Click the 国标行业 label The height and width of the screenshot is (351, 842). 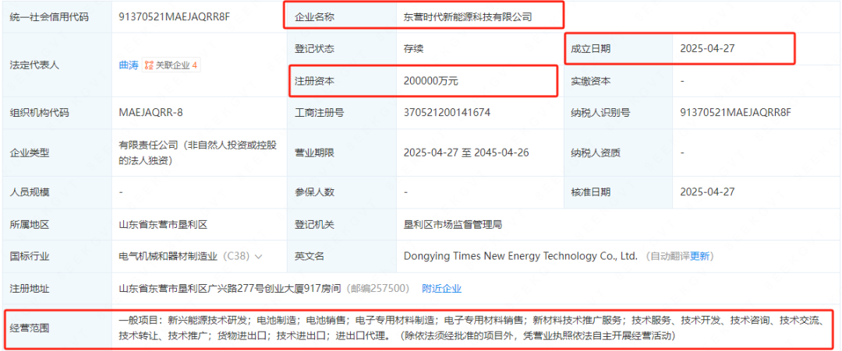(30, 256)
